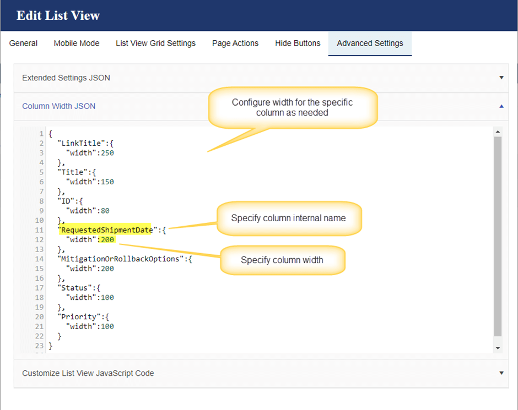Click the highlighted RequestedShipmentDate key
This screenshot has width=518, height=410.
click(106, 230)
